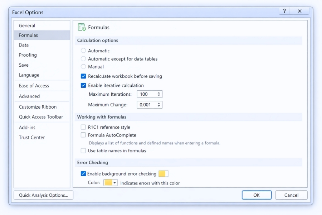This screenshot has width=322, height=215.
Task: Open the Trust Center settings page
Action: 31,137
